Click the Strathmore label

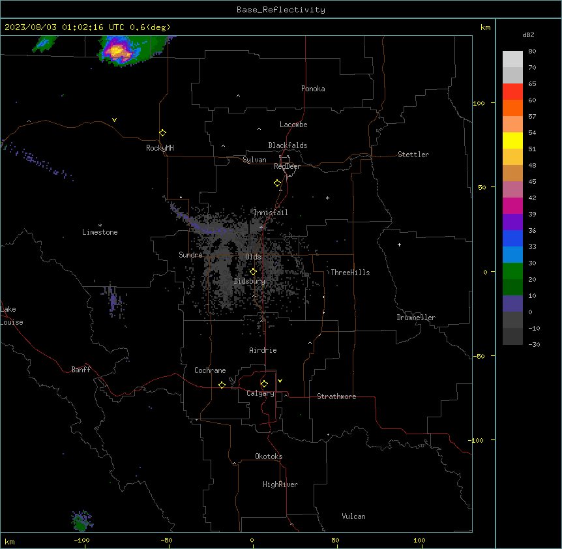tap(336, 396)
